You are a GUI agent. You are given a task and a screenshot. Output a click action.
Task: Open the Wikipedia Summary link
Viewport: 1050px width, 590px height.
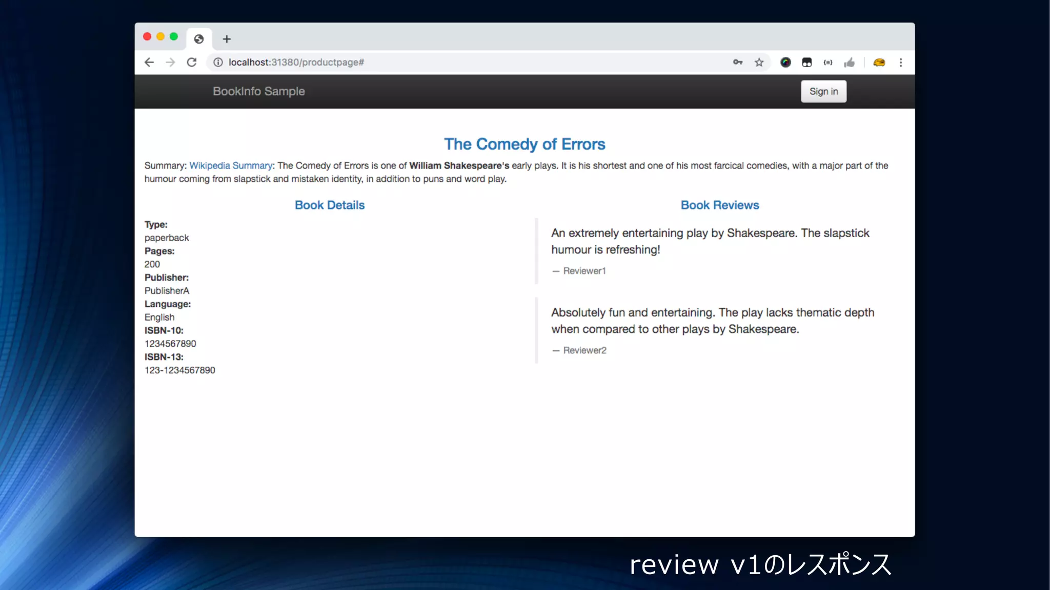point(231,165)
